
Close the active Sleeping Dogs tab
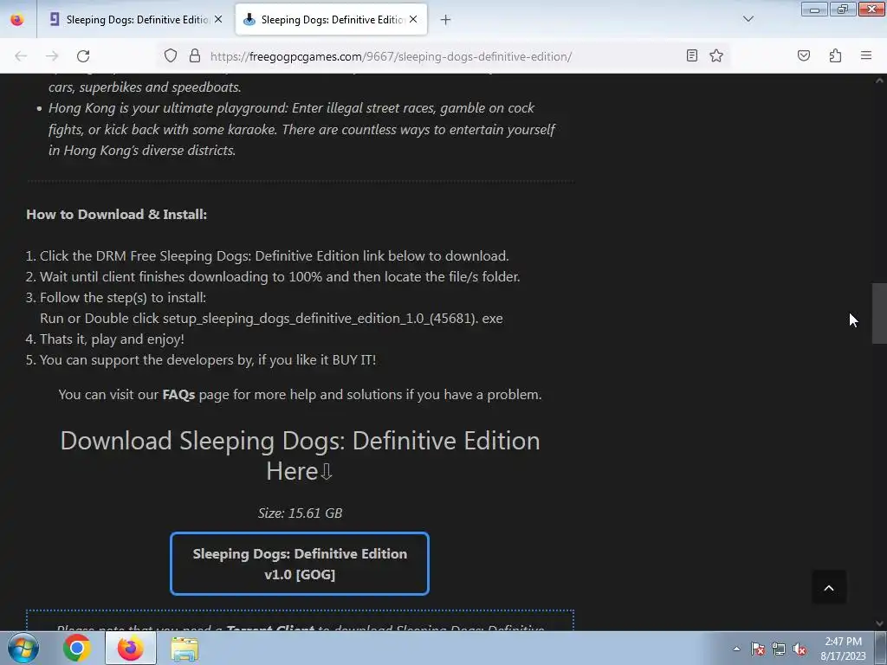click(413, 19)
